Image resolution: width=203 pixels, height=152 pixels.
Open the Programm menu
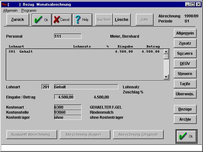click(29, 10)
